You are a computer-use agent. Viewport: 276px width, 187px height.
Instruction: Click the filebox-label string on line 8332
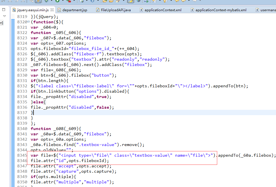[85, 86]
